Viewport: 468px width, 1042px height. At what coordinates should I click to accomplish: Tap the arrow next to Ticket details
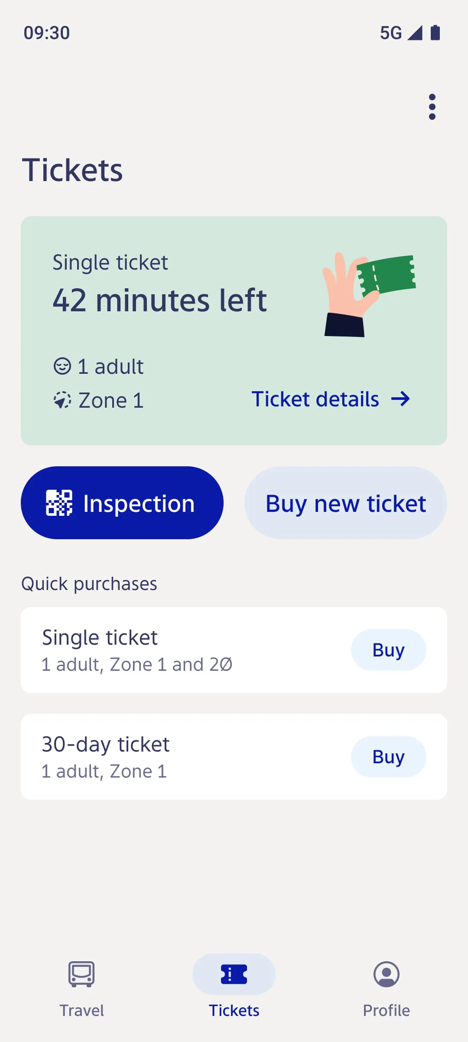click(400, 399)
